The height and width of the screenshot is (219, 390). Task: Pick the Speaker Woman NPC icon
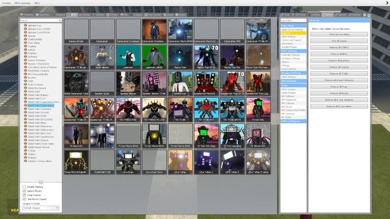click(128, 83)
